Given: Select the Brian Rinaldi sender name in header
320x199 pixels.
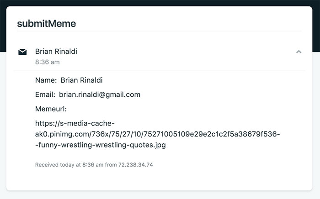Looking at the screenshot, I should point(56,51).
